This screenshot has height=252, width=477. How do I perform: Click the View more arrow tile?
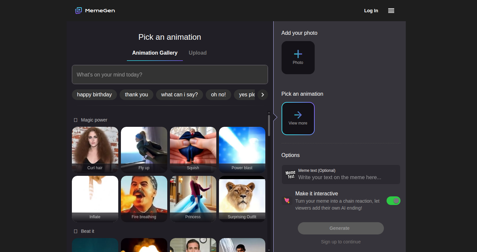(x=298, y=119)
